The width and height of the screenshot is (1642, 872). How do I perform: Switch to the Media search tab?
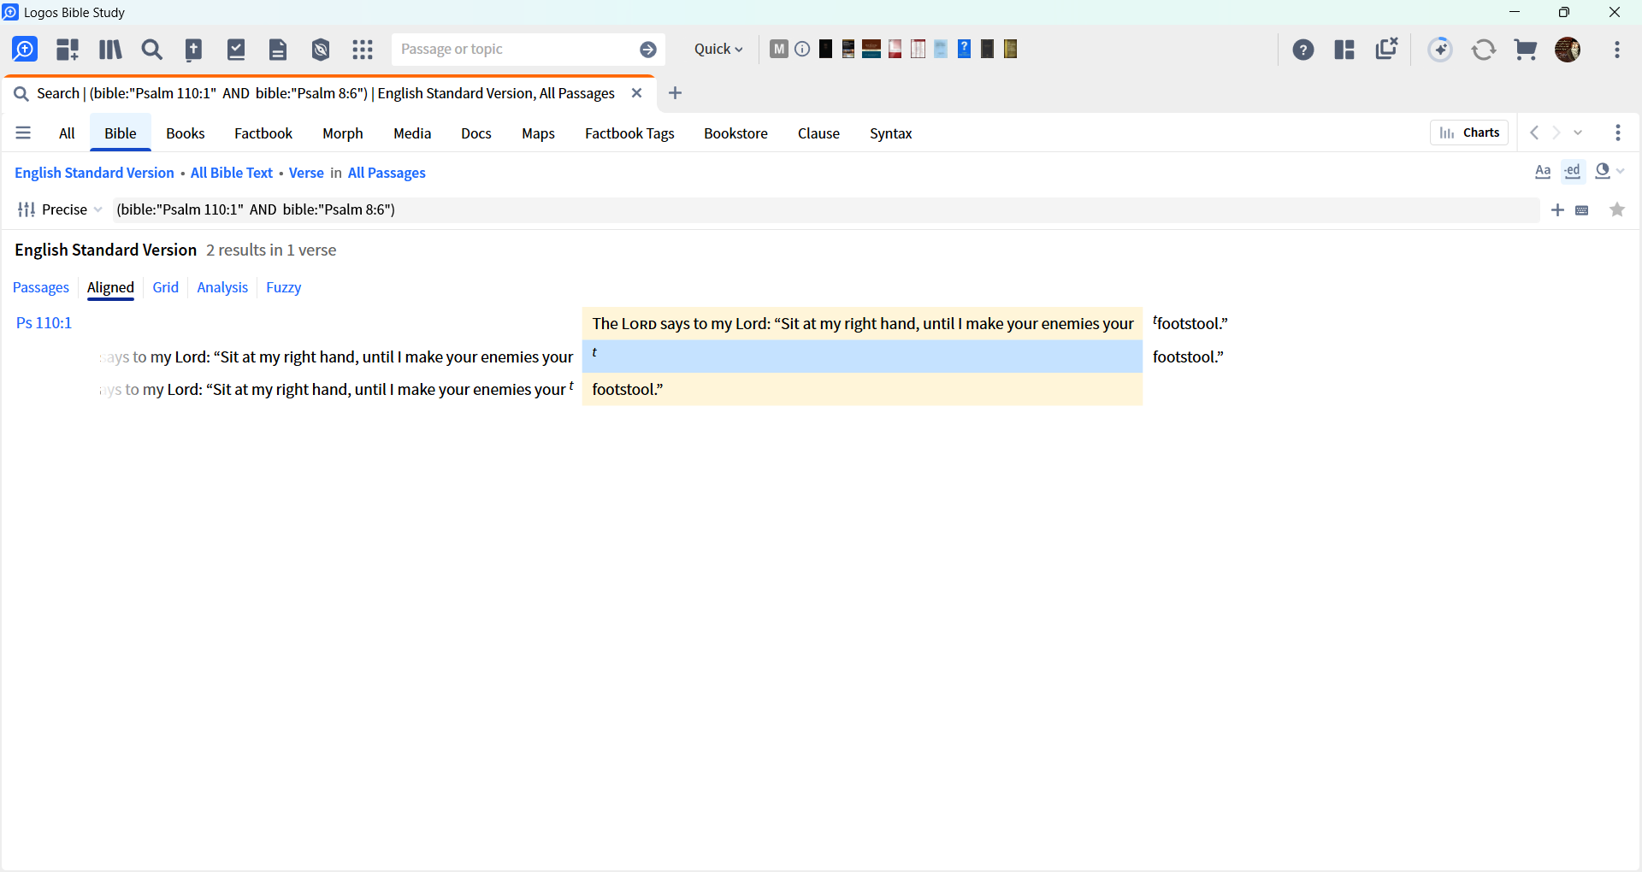tap(412, 133)
